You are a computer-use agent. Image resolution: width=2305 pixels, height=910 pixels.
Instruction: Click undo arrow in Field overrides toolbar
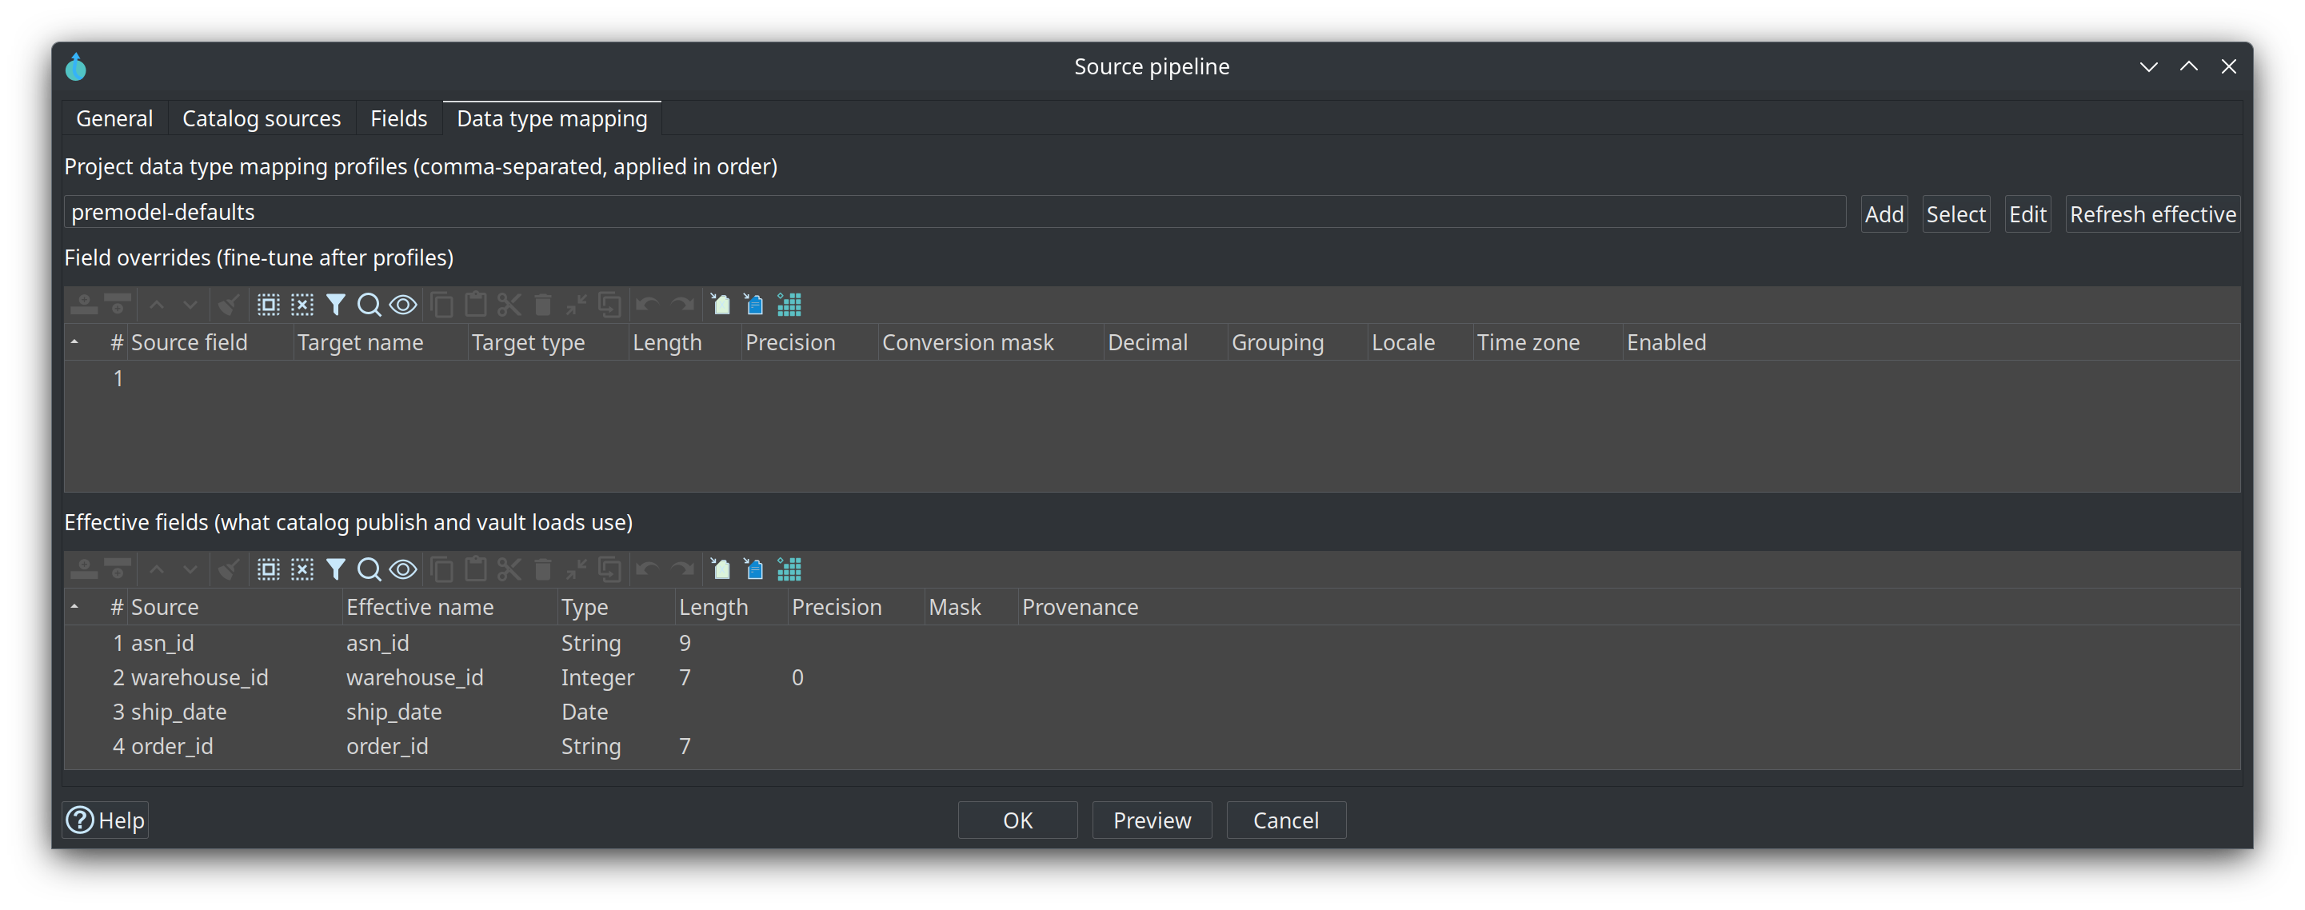[648, 305]
